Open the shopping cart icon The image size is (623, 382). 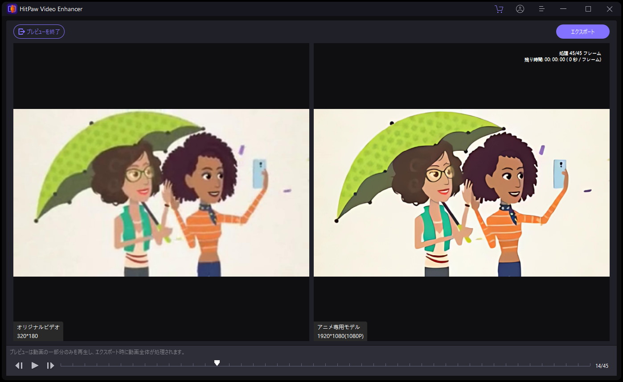[499, 9]
